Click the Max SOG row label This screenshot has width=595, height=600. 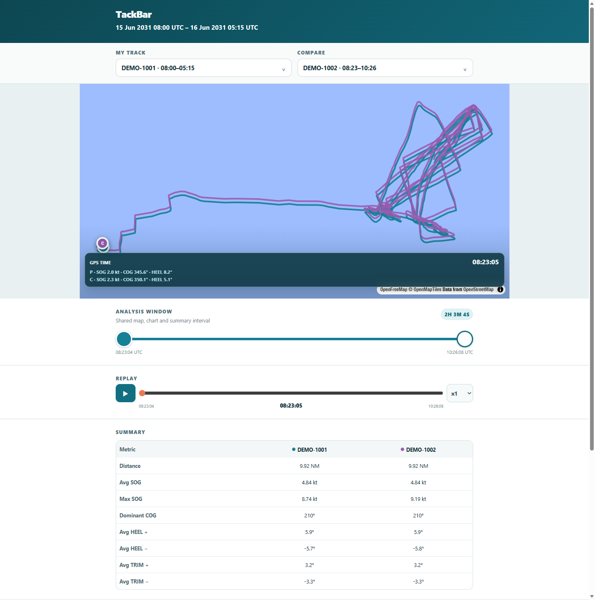131,499
